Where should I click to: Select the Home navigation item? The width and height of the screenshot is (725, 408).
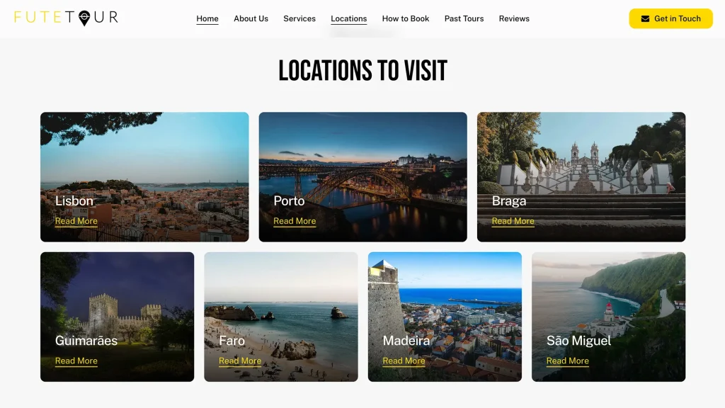pyautogui.click(x=207, y=18)
